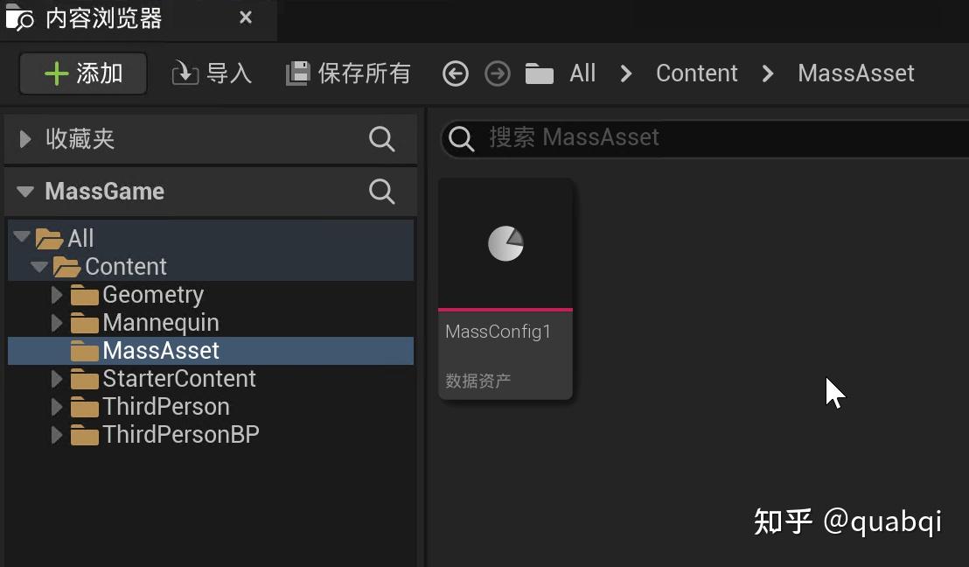Image resolution: width=969 pixels, height=567 pixels.
Task: Select Content in the breadcrumb path
Action: (696, 73)
